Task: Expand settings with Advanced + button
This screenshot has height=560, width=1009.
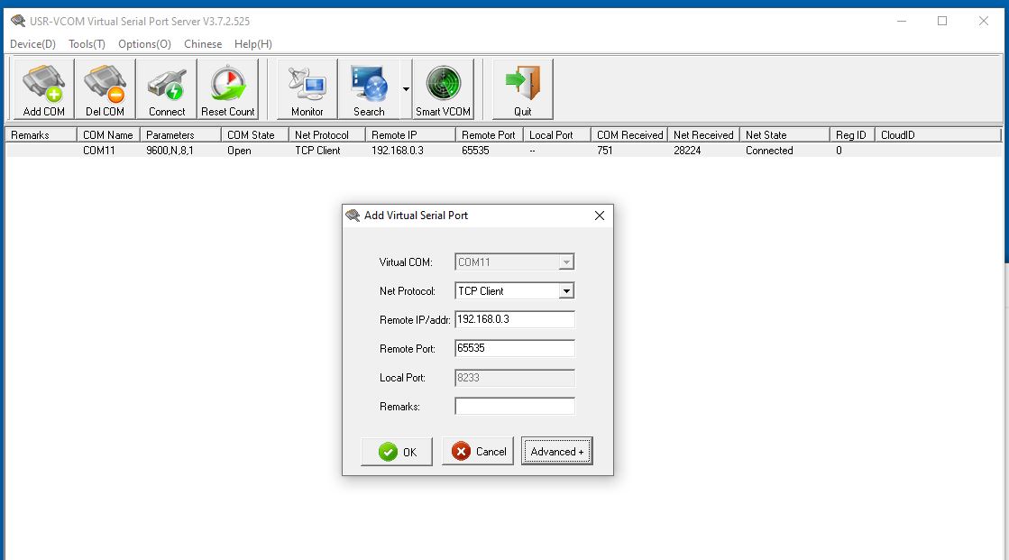Action: [x=557, y=452]
